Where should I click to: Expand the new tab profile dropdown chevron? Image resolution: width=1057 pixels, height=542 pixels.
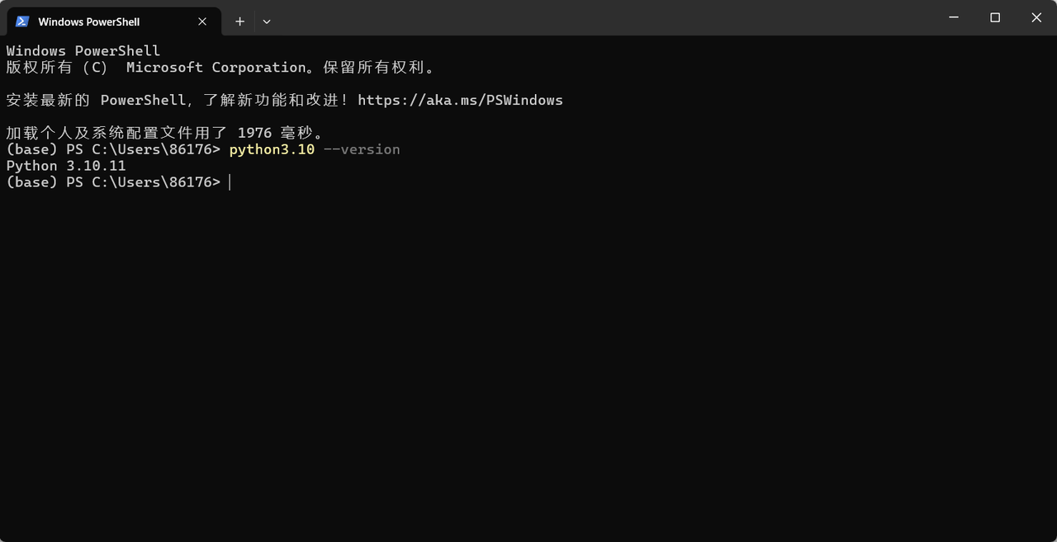[x=267, y=21]
